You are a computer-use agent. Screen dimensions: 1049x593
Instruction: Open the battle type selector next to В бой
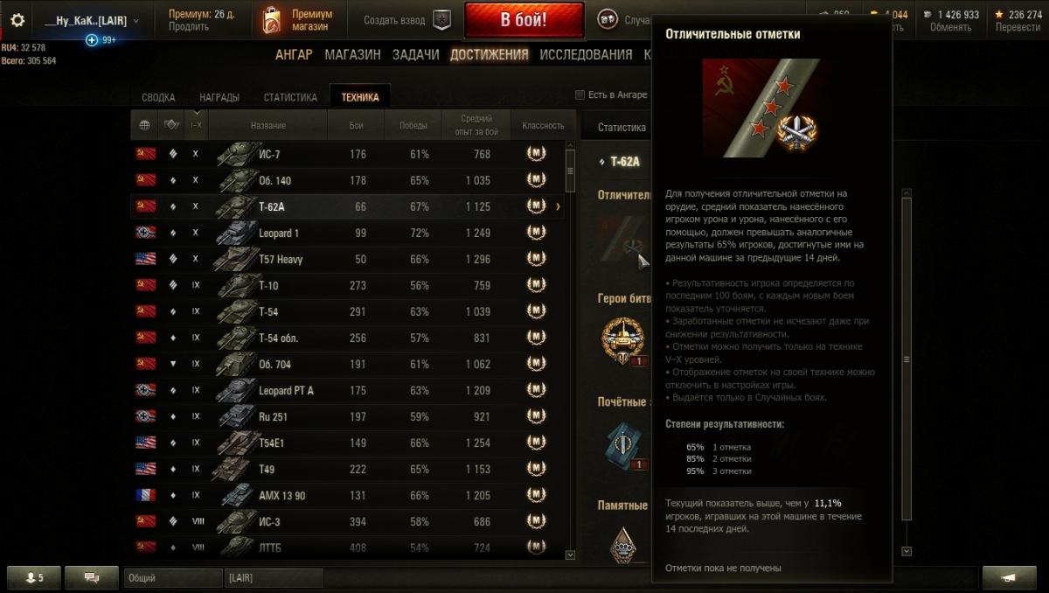tap(607, 19)
